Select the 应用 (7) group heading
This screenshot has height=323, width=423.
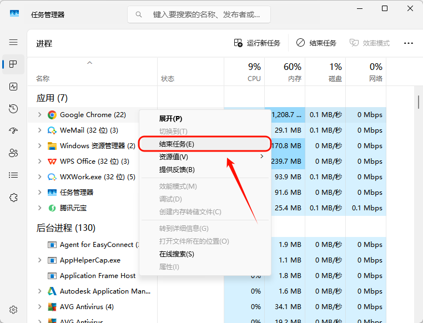(x=52, y=98)
